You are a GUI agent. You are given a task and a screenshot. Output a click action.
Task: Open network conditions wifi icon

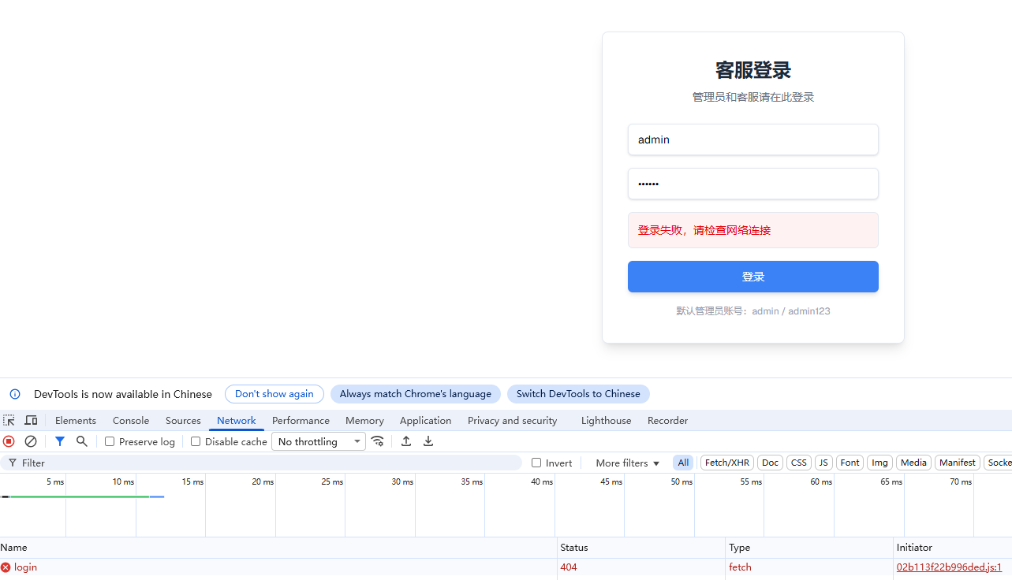[378, 441]
